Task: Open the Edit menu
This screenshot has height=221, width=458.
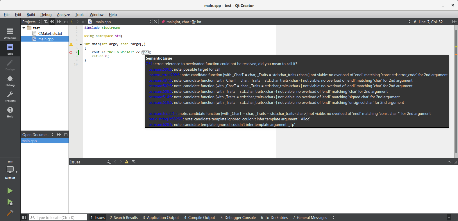Action: [18, 15]
